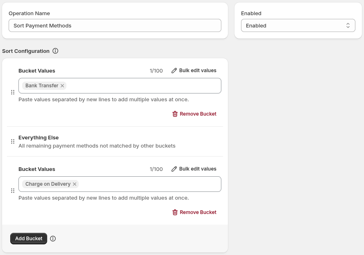Image resolution: width=364 pixels, height=255 pixels.
Task: Remove the Bank Transfer bucket
Action: (194, 114)
